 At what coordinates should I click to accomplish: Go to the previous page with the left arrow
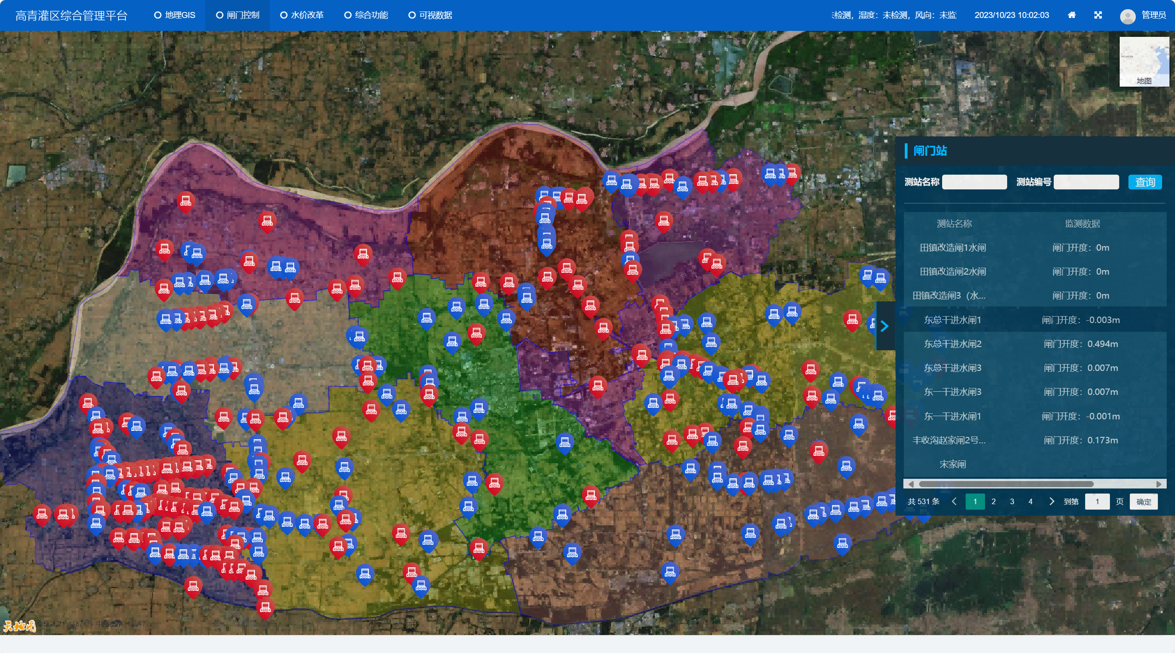coord(954,501)
